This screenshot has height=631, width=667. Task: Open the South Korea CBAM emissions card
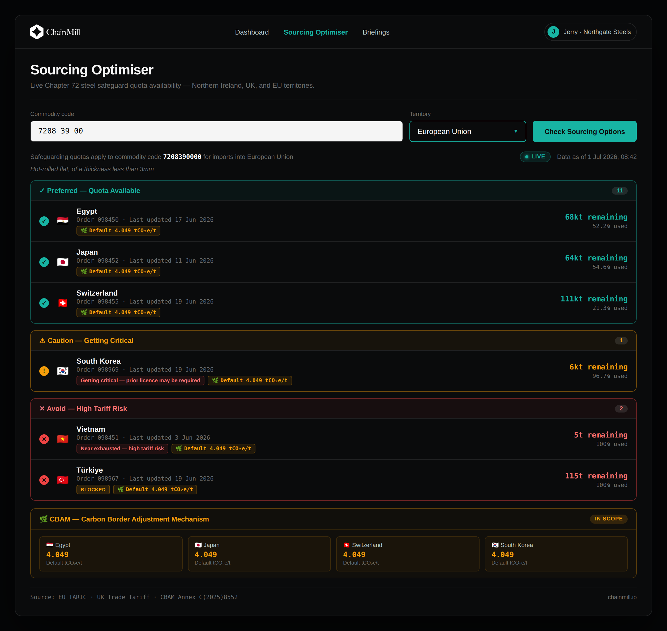556,554
